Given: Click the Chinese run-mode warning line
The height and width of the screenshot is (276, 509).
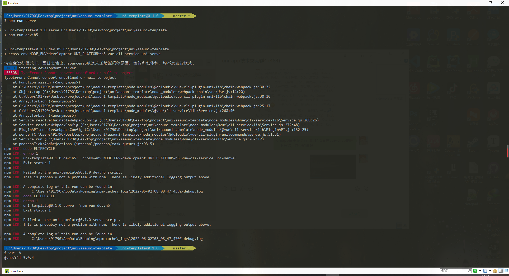Looking at the screenshot, I should coord(100,63).
